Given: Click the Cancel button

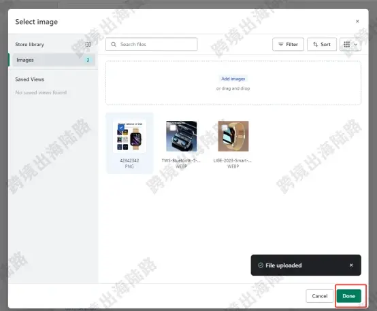Looking at the screenshot, I should pos(320,296).
